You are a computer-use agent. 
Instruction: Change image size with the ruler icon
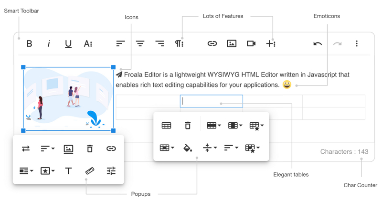90,171
